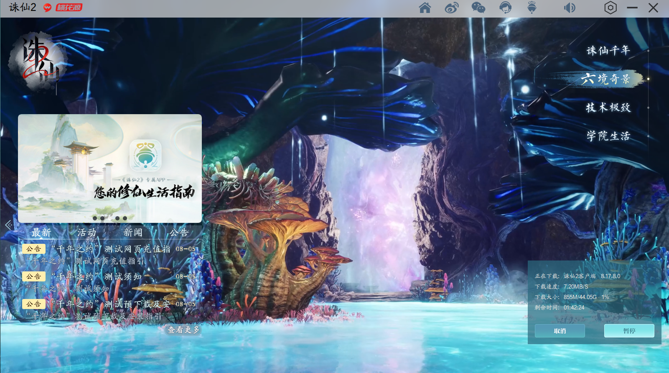
Task: Open the Weibo icon in title bar
Action: pos(452,8)
